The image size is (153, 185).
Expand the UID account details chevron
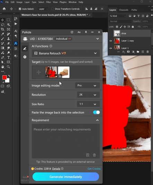click(x=98, y=39)
